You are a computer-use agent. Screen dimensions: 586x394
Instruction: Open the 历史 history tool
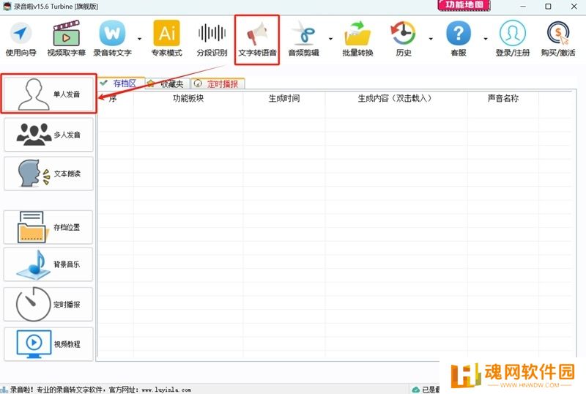pos(404,40)
